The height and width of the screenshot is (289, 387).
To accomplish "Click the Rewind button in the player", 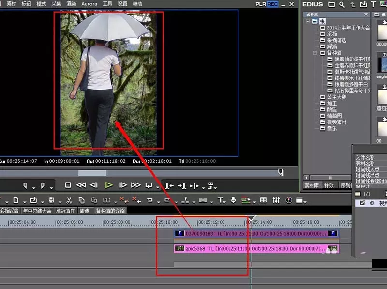I will pos(81,185).
